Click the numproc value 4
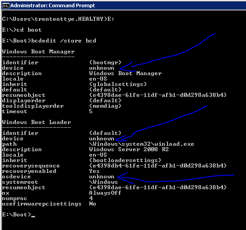The width and height of the screenshot is (246, 230). (x=91, y=198)
